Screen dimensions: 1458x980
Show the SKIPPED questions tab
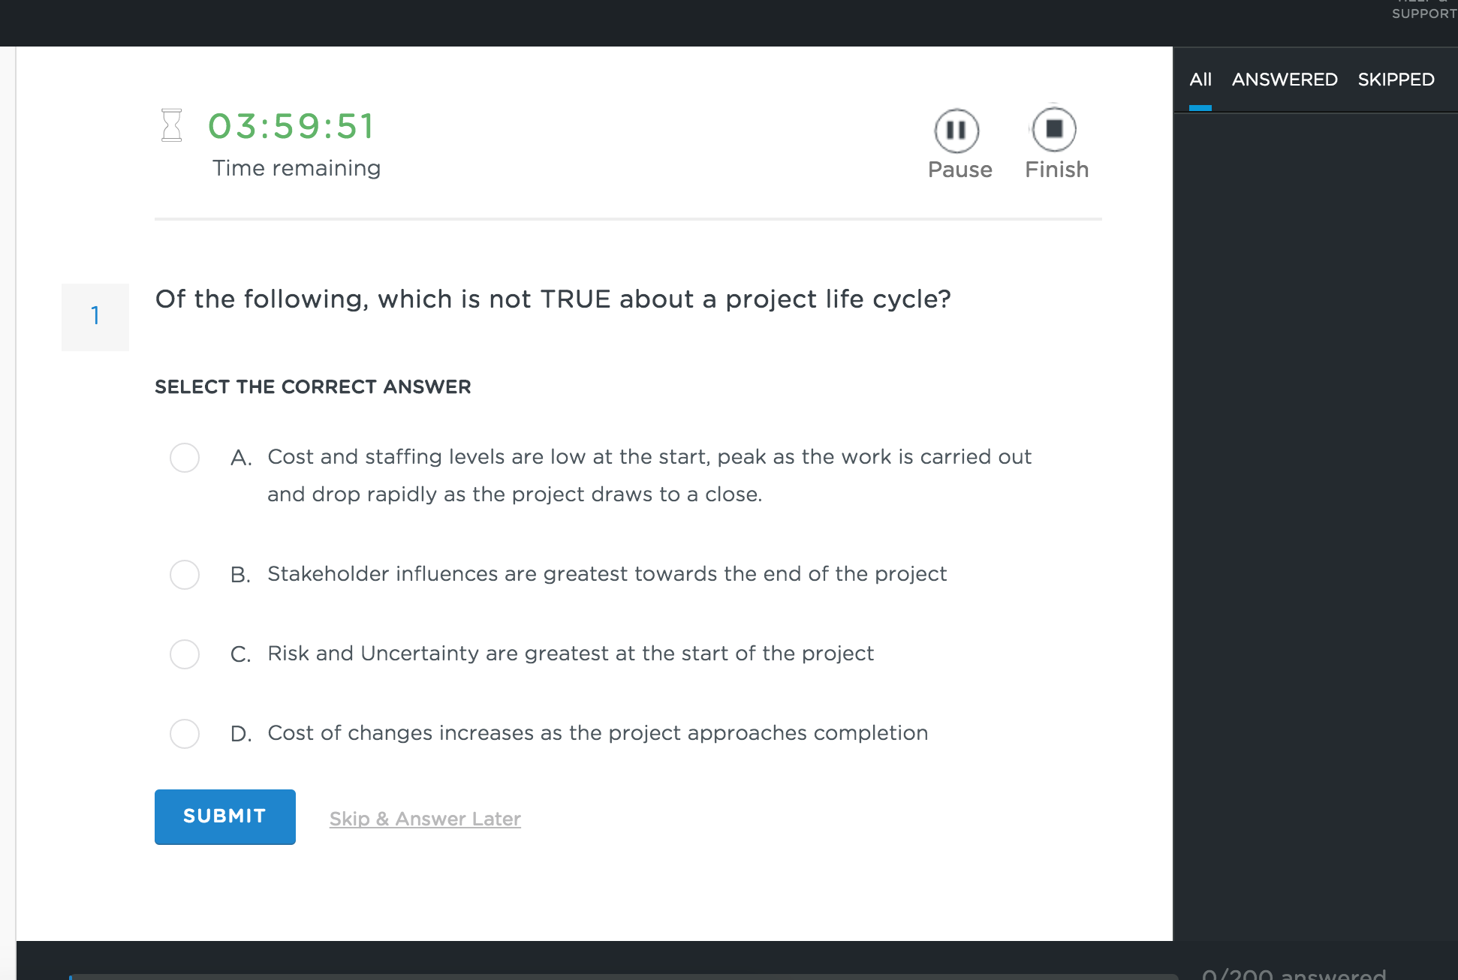pos(1396,80)
